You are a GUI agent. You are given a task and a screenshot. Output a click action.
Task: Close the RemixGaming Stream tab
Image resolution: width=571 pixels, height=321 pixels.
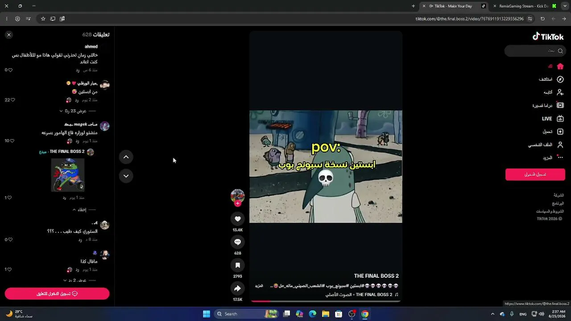point(495,6)
